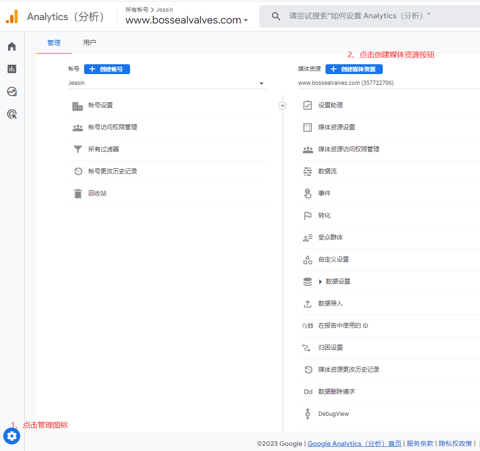Click the history icon for 帐号更改历史记录
This screenshot has height=451, width=480.
(x=78, y=171)
